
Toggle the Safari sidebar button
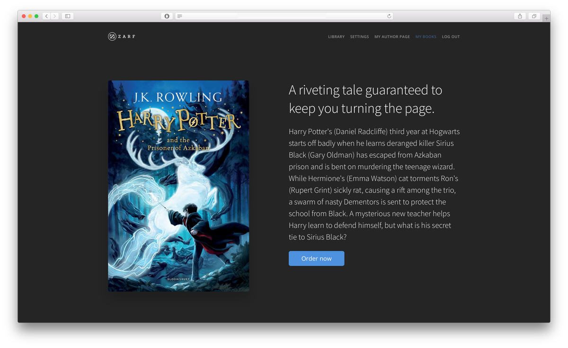pos(68,16)
